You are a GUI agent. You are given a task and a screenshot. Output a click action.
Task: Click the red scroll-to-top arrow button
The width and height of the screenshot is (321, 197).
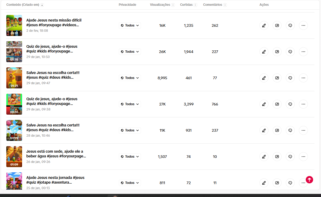(309, 180)
